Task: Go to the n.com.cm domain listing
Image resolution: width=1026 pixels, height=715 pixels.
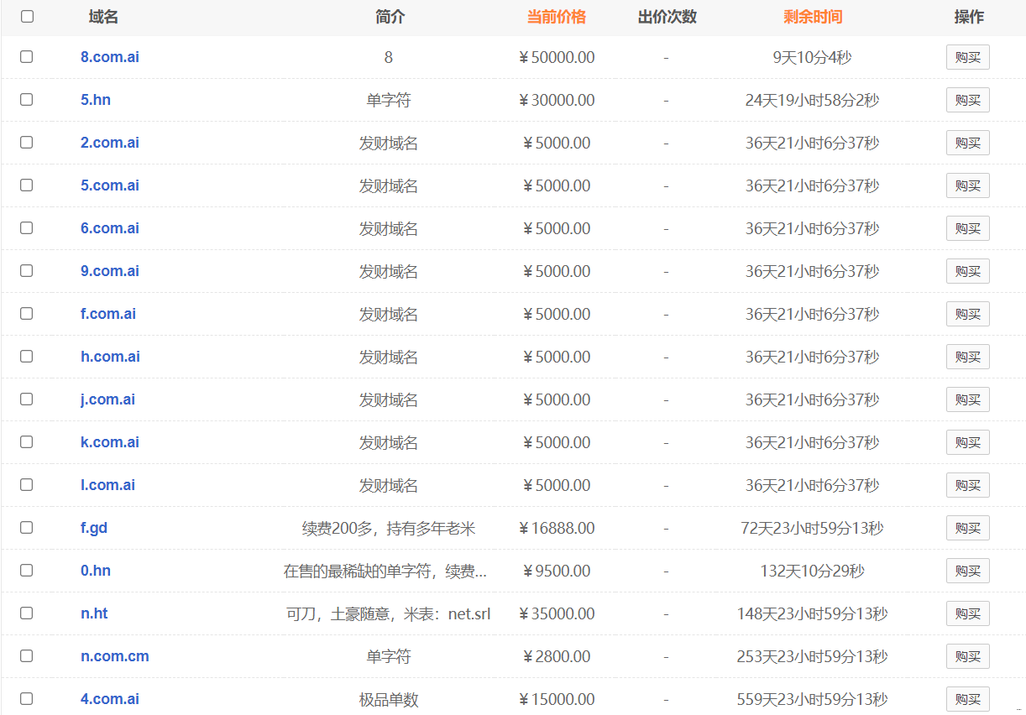Action: point(115,656)
